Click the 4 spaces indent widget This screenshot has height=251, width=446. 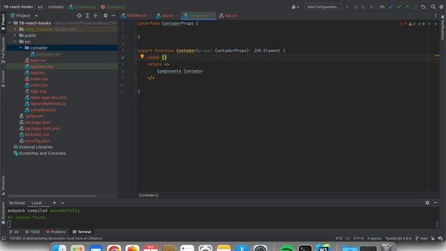[374, 238]
